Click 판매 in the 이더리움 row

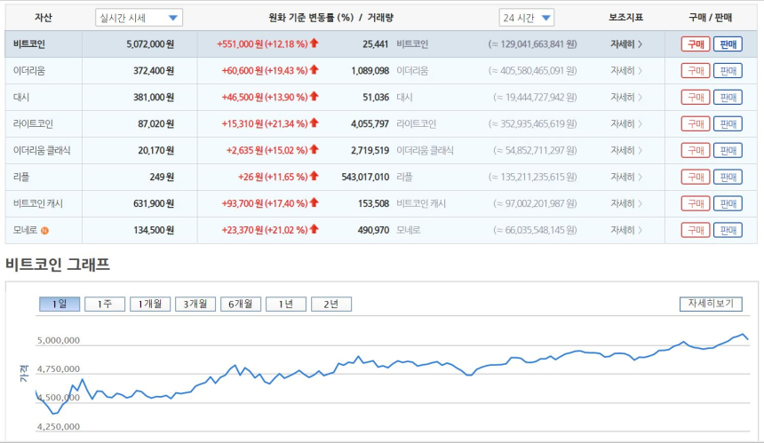728,71
